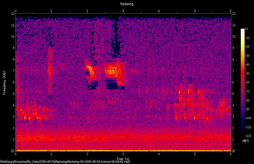254x164 pixels.
Task: Click the "-20" value on the dBFS scale
Action: (x=247, y=47)
